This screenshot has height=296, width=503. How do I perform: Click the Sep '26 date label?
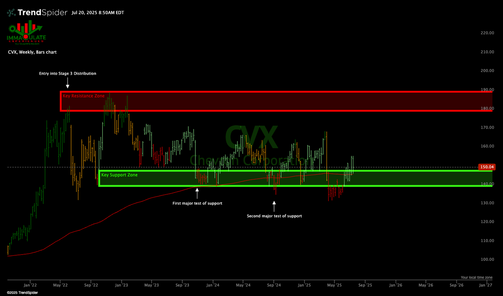[456, 285]
